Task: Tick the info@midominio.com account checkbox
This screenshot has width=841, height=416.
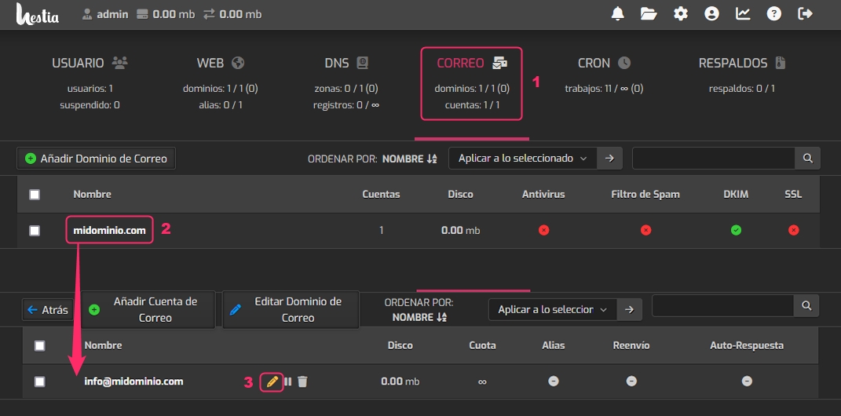Action: 40,381
